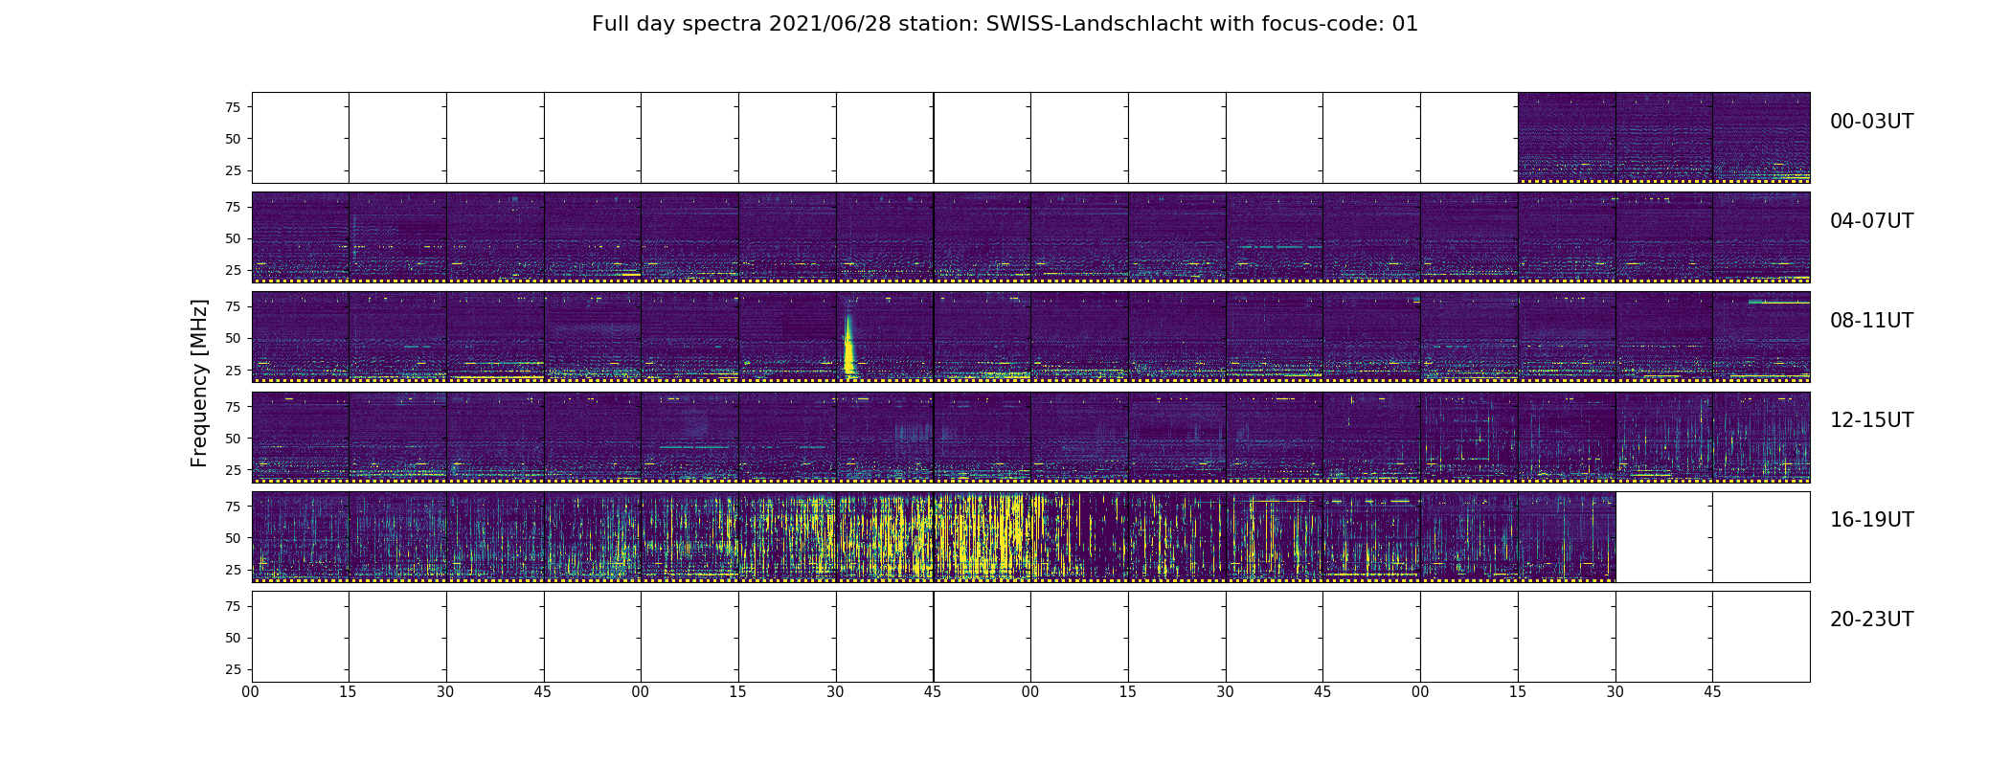Click the 50 tick of the 20-23UT row

[x=233, y=638]
